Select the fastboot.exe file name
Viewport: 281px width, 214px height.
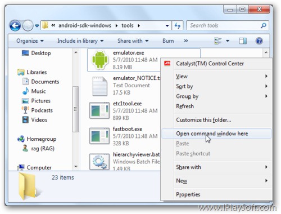pos(128,129)
